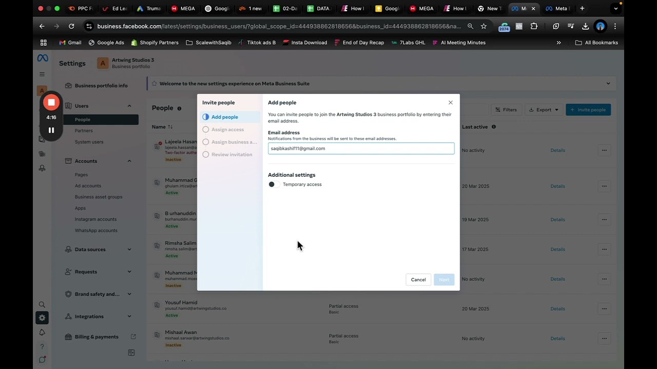The image size is (657, 369).
Task: Select Add people step
Action: point(230,117)
